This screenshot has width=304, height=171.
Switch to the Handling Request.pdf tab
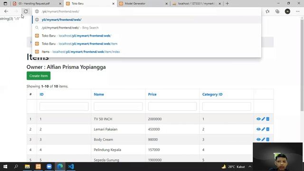click(x=37, y=3)
